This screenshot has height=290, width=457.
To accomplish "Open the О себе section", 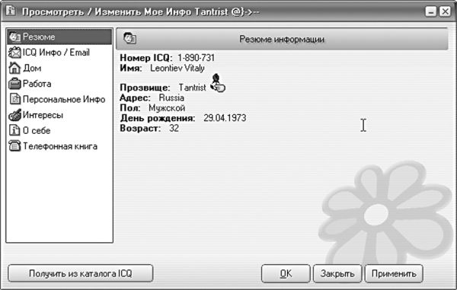I will 59,130.
